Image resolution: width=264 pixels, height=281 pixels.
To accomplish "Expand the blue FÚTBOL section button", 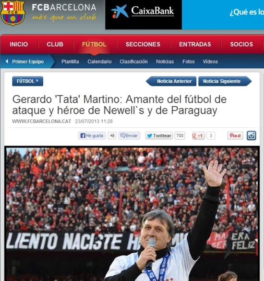I will pyautogui.click(x=27, y=81).
